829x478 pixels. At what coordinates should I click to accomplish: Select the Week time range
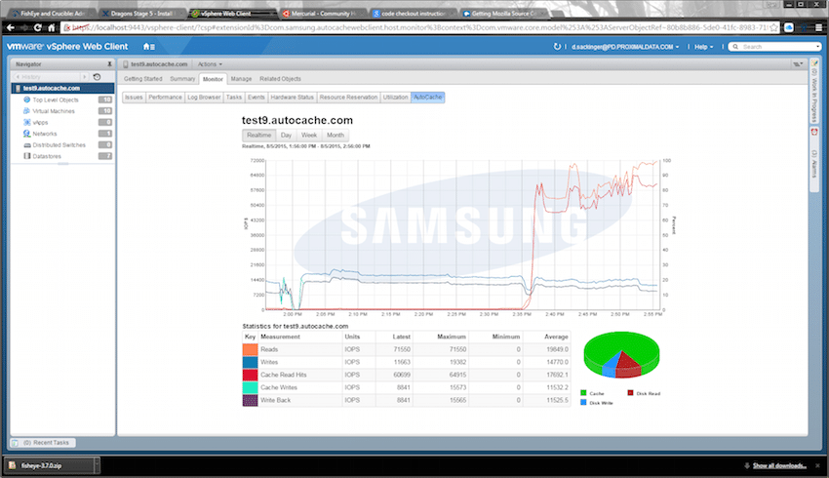click(x=309, y=135)
